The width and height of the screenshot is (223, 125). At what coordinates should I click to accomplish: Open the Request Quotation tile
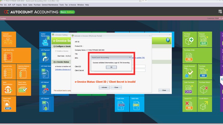tap(204, 39)
